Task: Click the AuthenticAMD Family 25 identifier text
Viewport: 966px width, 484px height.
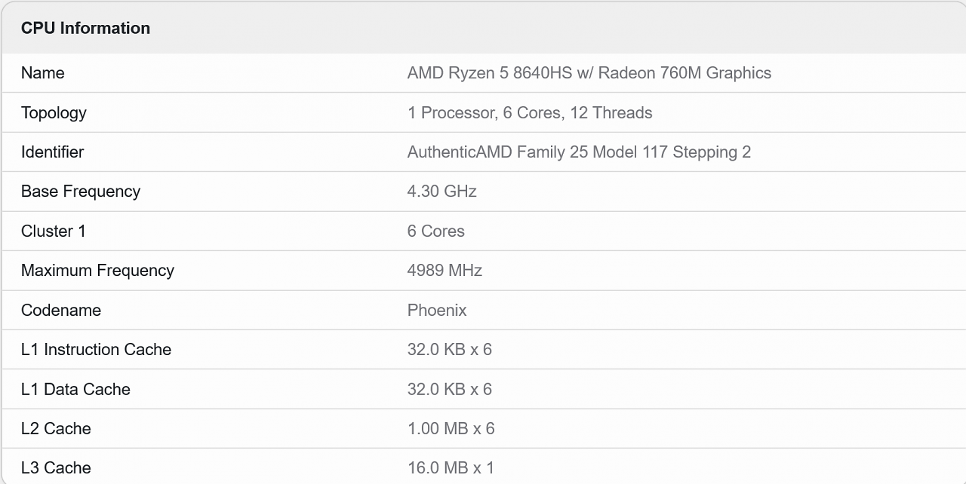Action: 579,152
